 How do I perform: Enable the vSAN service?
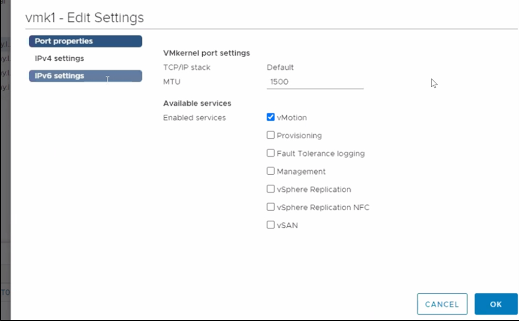271,224
